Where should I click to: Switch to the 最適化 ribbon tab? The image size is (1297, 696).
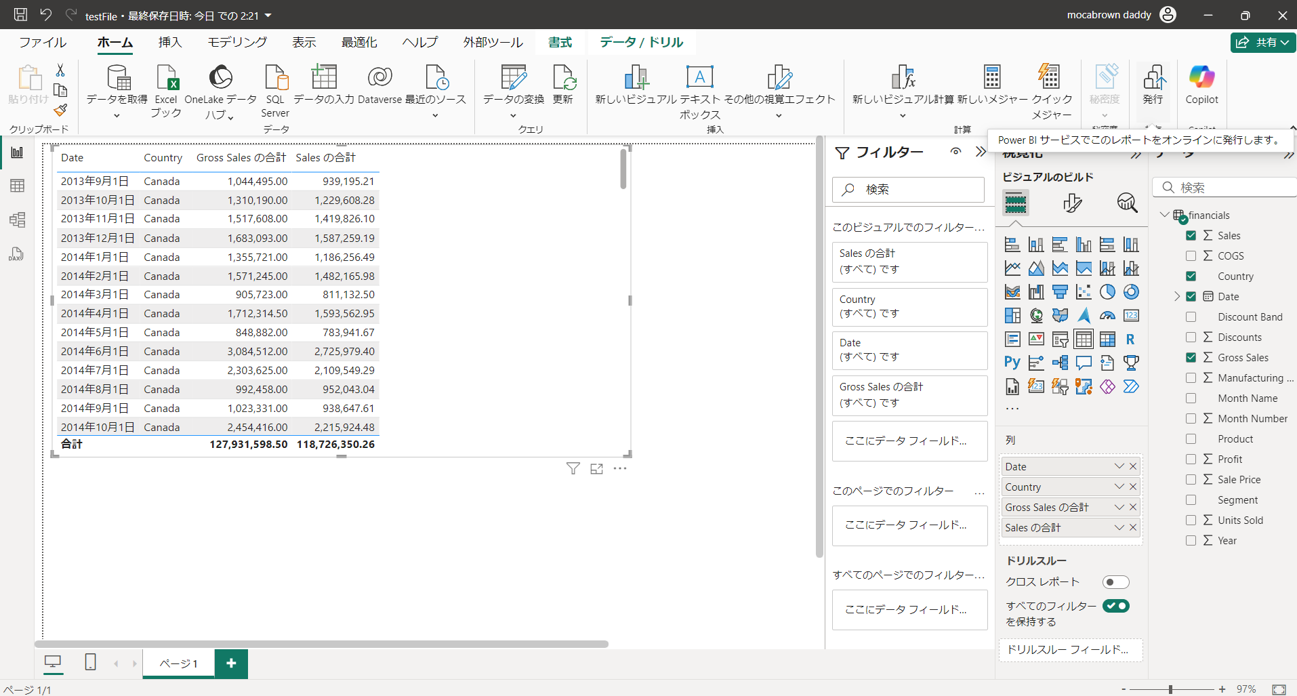(359, 42)
